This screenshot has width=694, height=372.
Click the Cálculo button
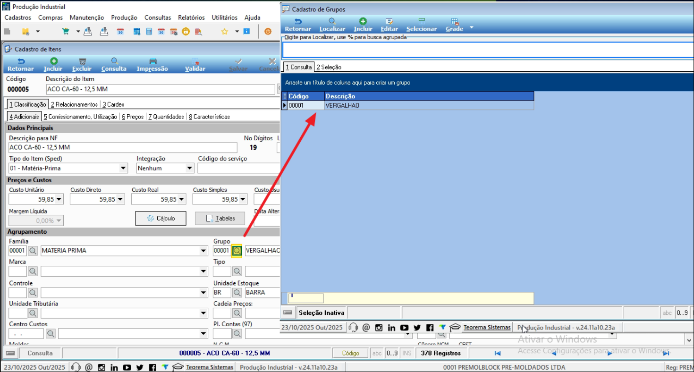point(161,218)
